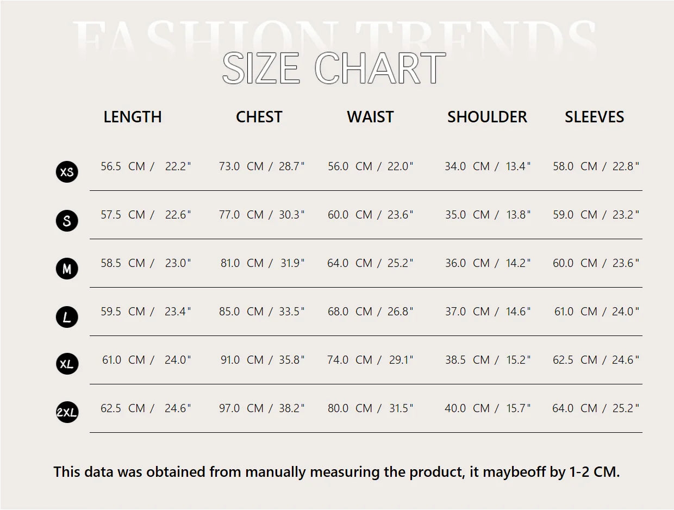The height and width of the screenshot is (510, 674).
Task: Click the LENGTH column header
Action: [133, 117]
